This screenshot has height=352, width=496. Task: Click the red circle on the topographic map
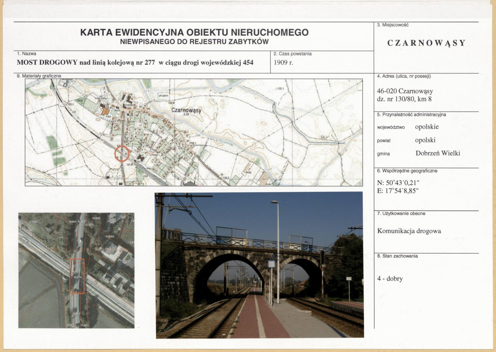pos(122,154)
